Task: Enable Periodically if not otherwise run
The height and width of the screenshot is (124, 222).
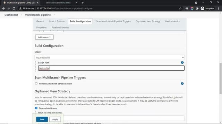Action: tap(36, 83)
